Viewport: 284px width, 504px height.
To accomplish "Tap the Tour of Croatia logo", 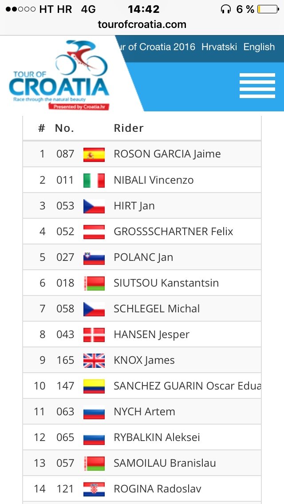I will pyautogui.click(x=59, y=75).
